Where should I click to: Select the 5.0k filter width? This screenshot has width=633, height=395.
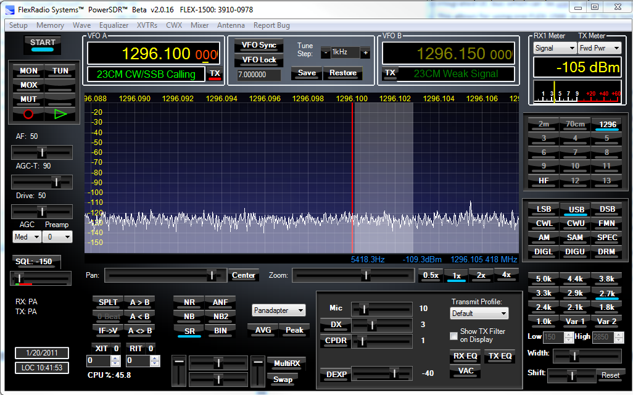click(x=544, y=279)
